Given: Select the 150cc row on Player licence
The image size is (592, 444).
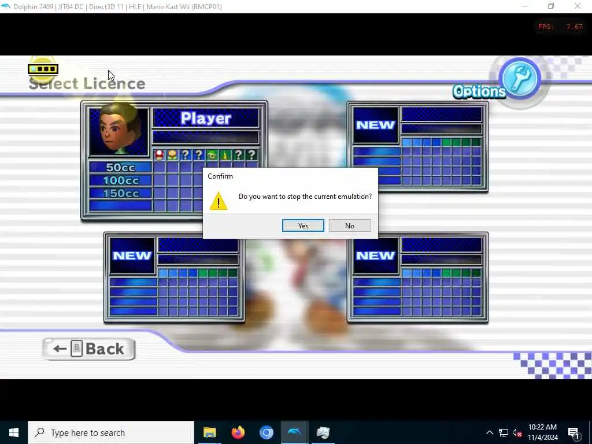Looking at the screenshot, I should (120, 193).
